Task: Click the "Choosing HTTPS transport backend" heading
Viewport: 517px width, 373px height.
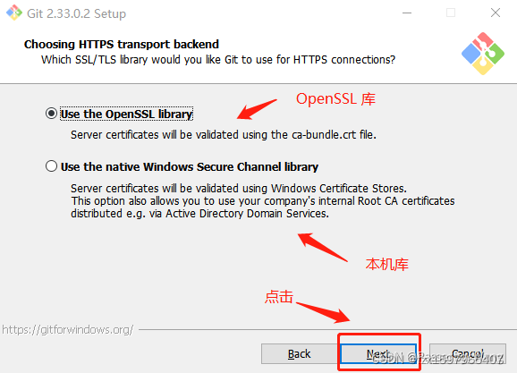Action: (122, 44)
